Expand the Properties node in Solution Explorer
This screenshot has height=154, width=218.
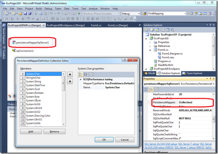150,42
